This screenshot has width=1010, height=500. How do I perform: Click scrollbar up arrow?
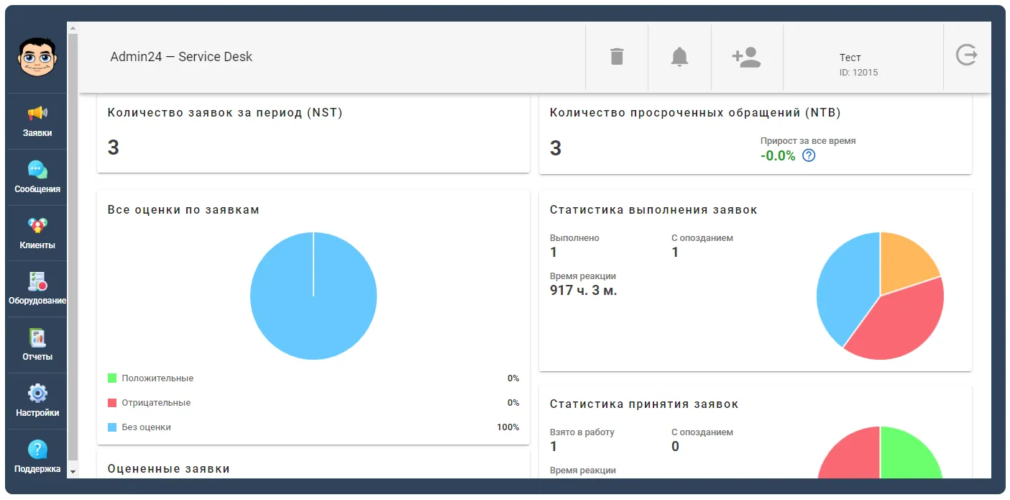(73, 28)
